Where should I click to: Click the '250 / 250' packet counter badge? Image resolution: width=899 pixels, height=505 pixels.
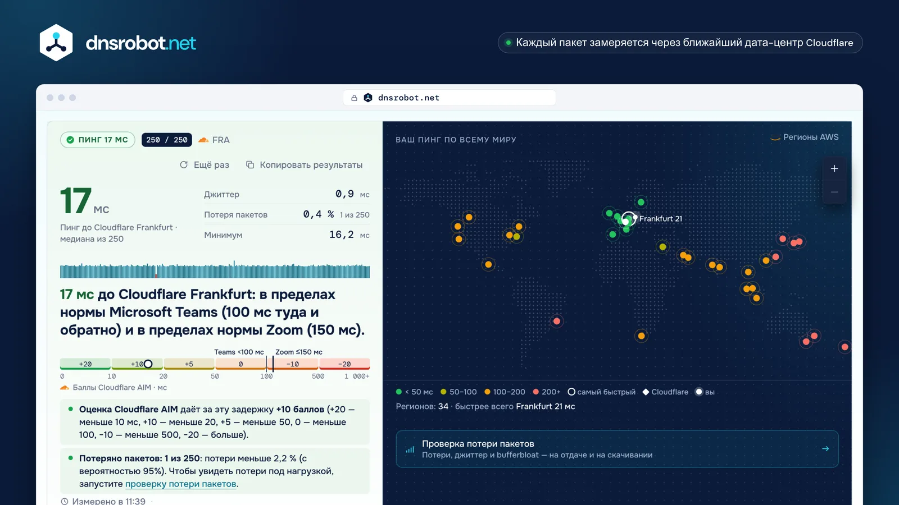[x=167, y=140]
